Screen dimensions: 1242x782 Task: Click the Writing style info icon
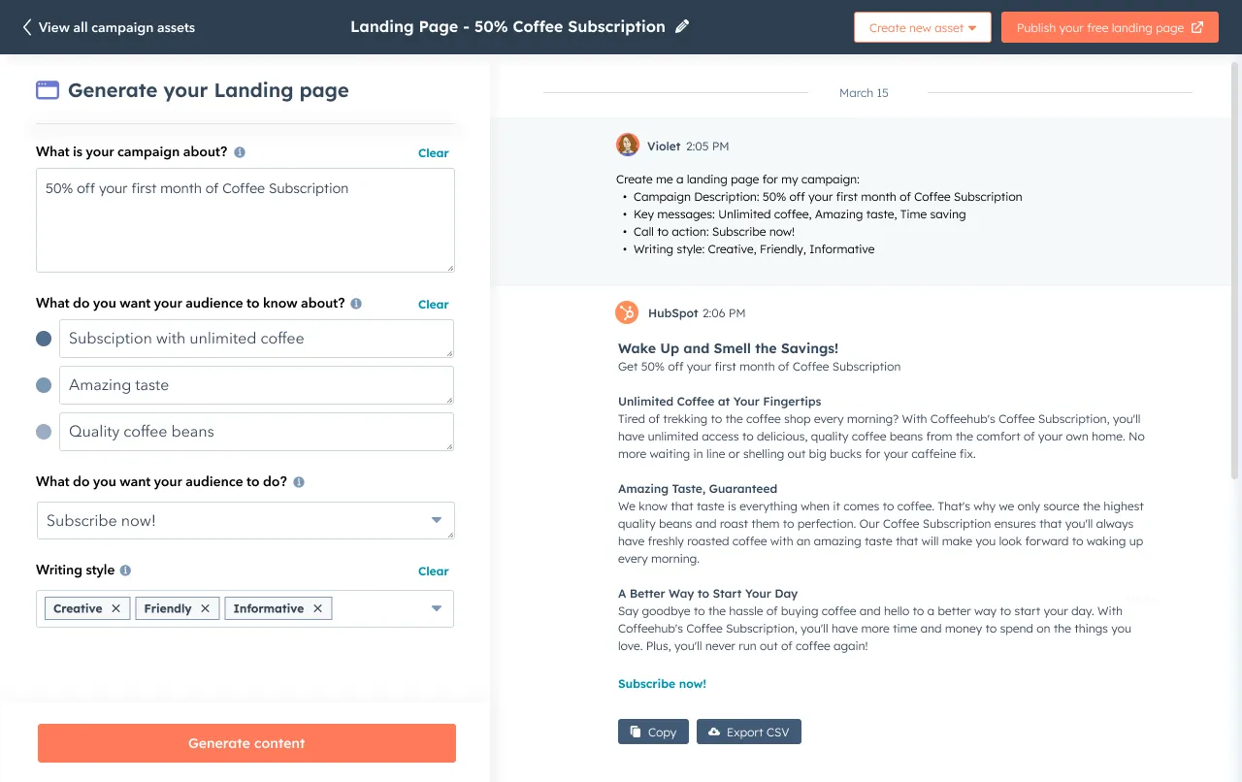(x=125, y=570)
